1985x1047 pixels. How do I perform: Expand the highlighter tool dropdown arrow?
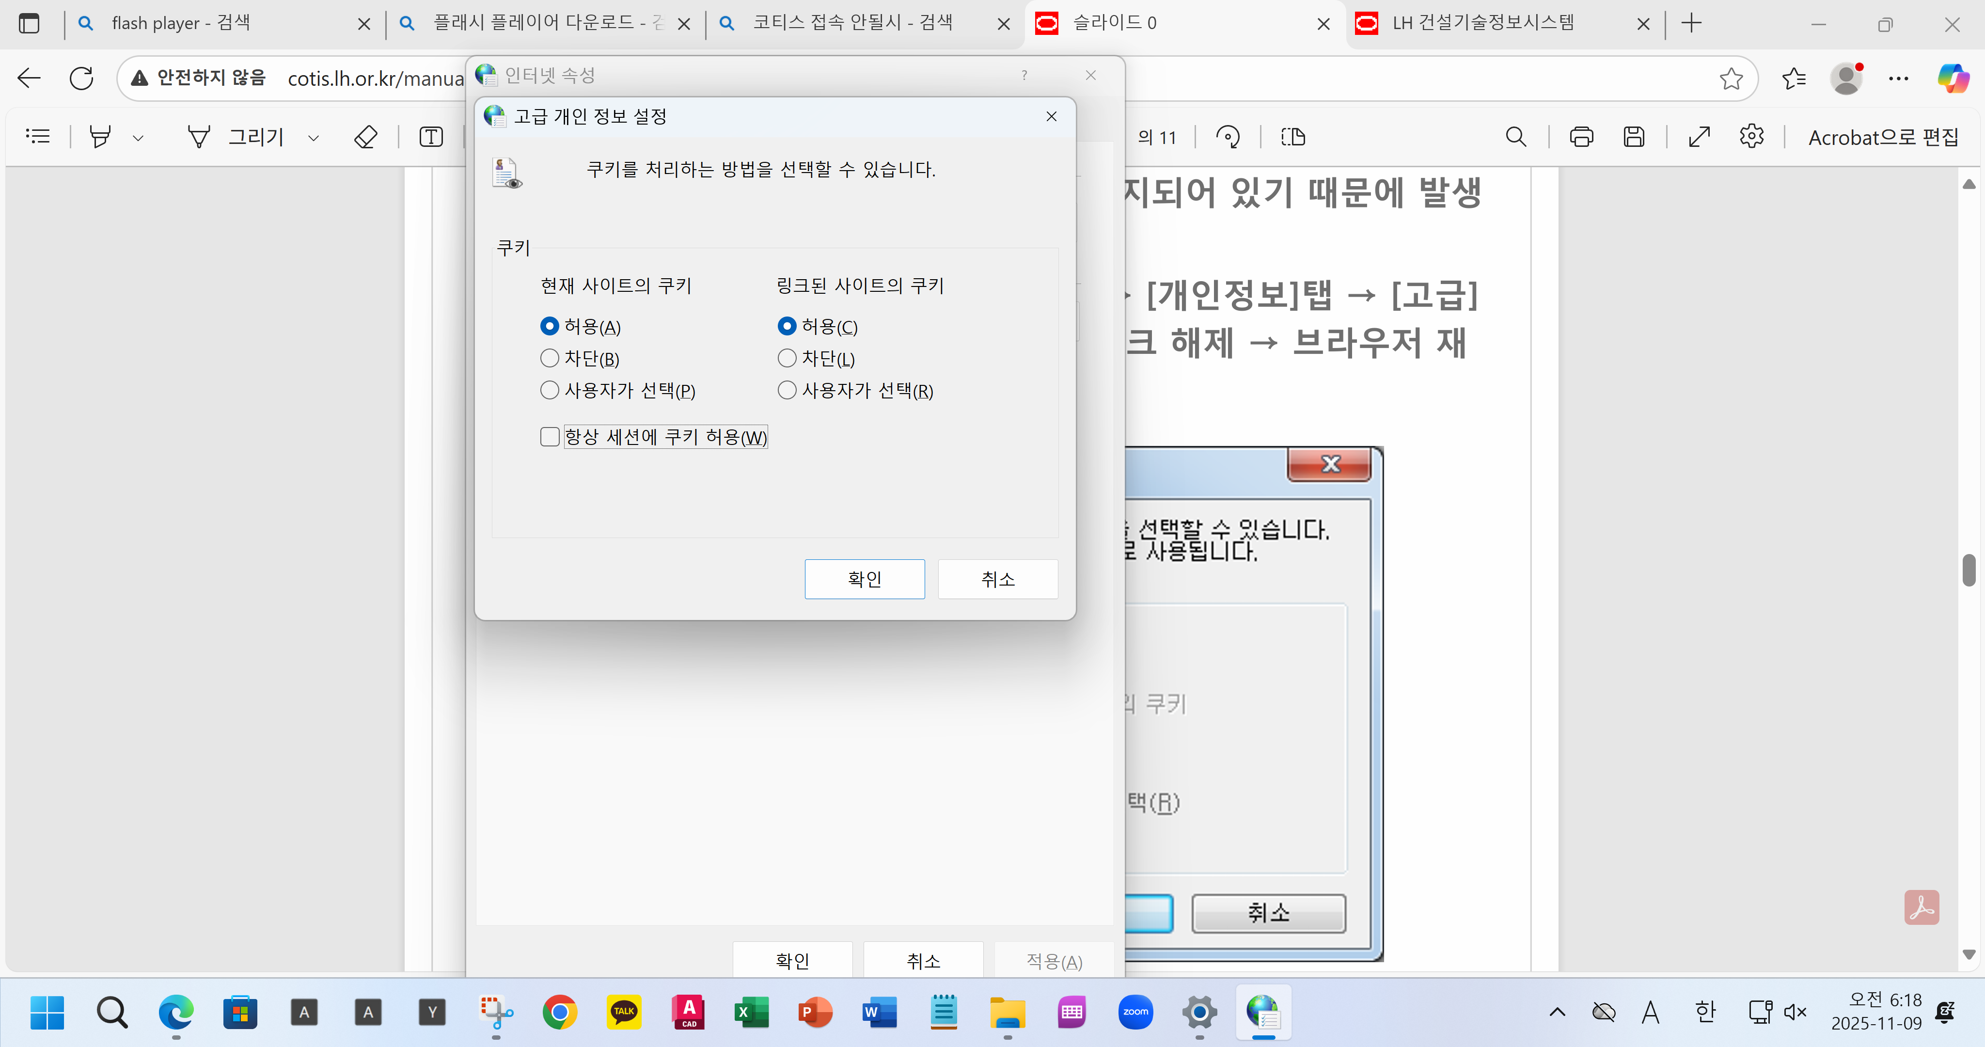pos(138,138)
